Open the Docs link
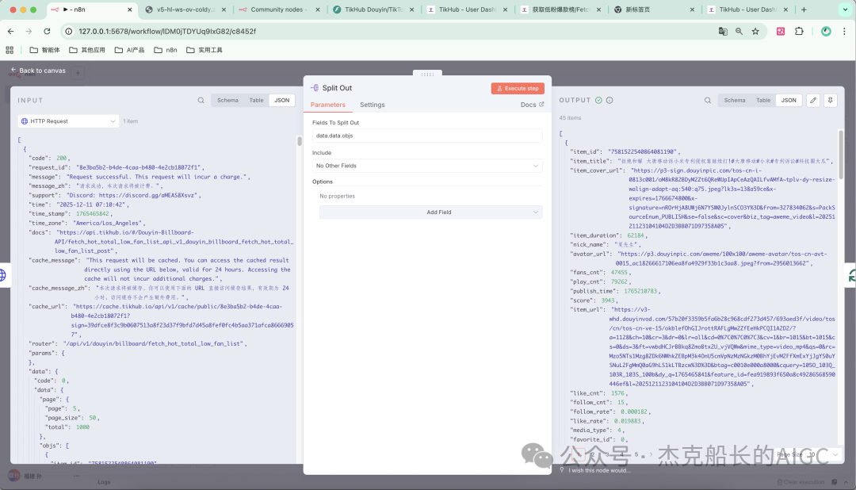 [532, 105]
